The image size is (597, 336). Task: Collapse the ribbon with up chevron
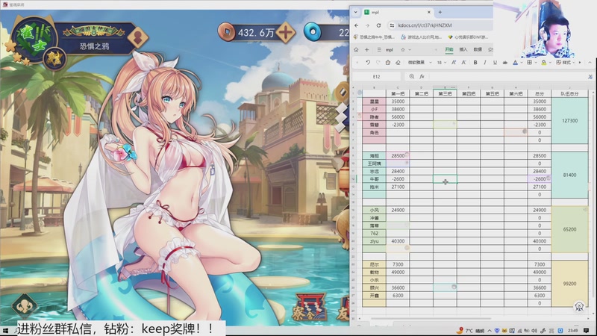pos(590,63)
